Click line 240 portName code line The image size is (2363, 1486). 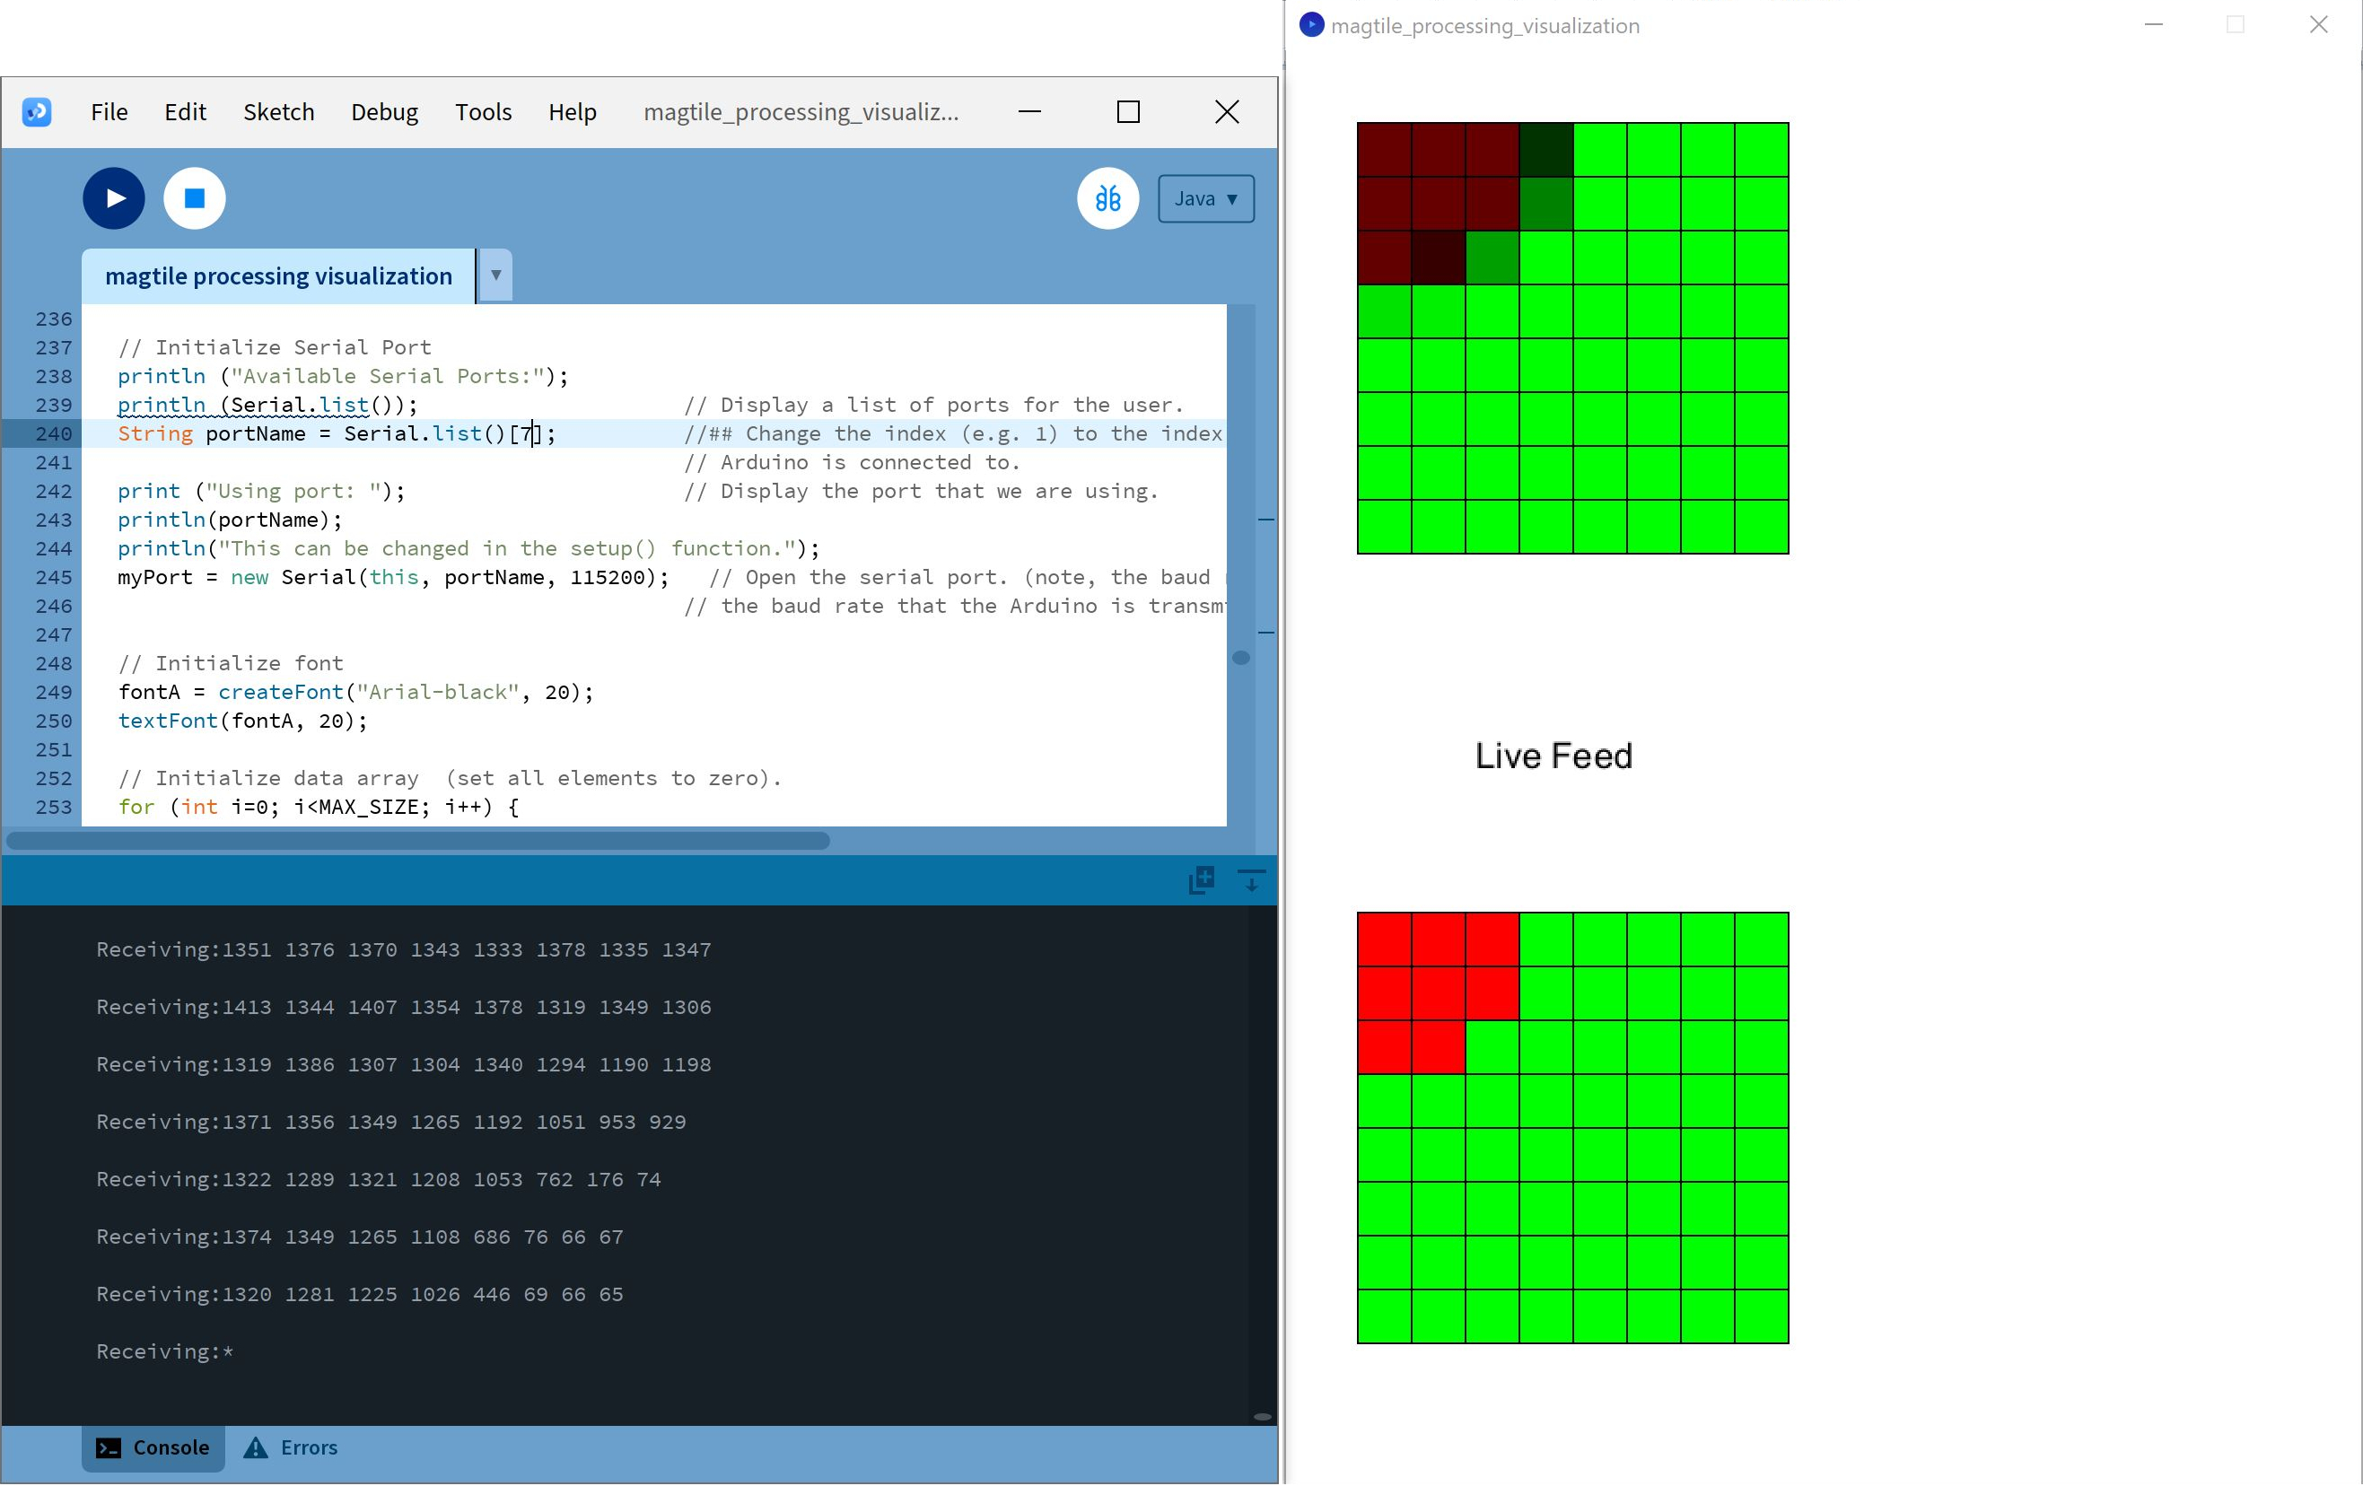(x=336, y=433)
